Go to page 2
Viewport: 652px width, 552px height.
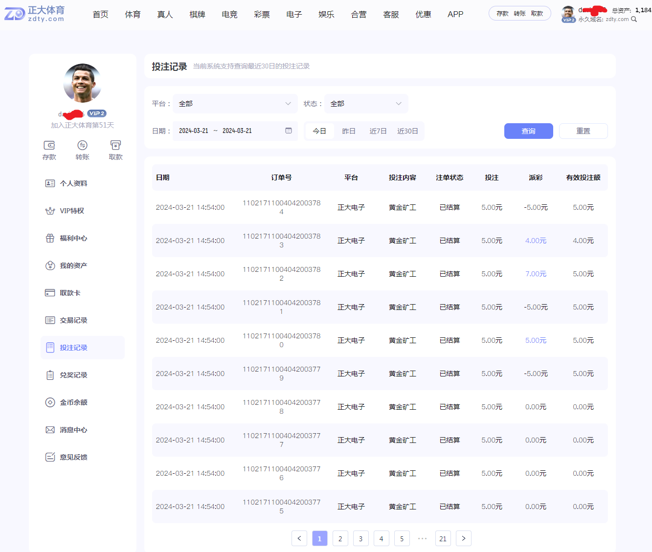[x=340, y=538]
